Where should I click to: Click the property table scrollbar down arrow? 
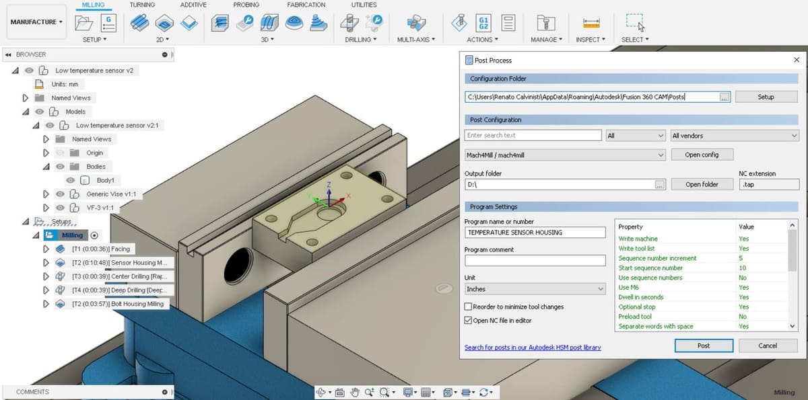coord(792,326)
